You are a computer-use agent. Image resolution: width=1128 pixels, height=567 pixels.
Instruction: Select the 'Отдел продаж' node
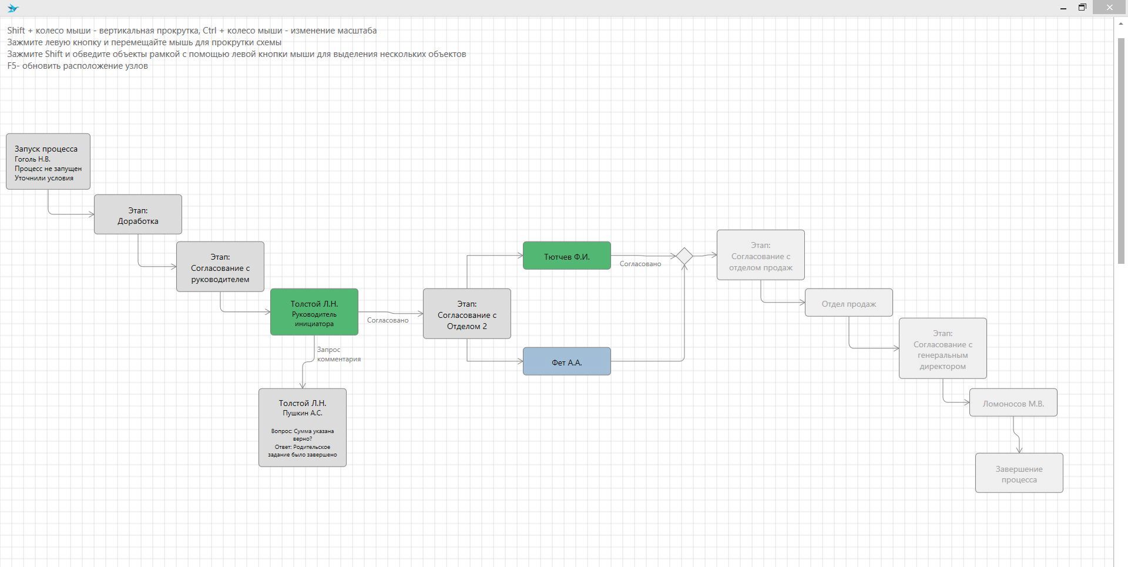pyautogui.click(x=849, y=303)
